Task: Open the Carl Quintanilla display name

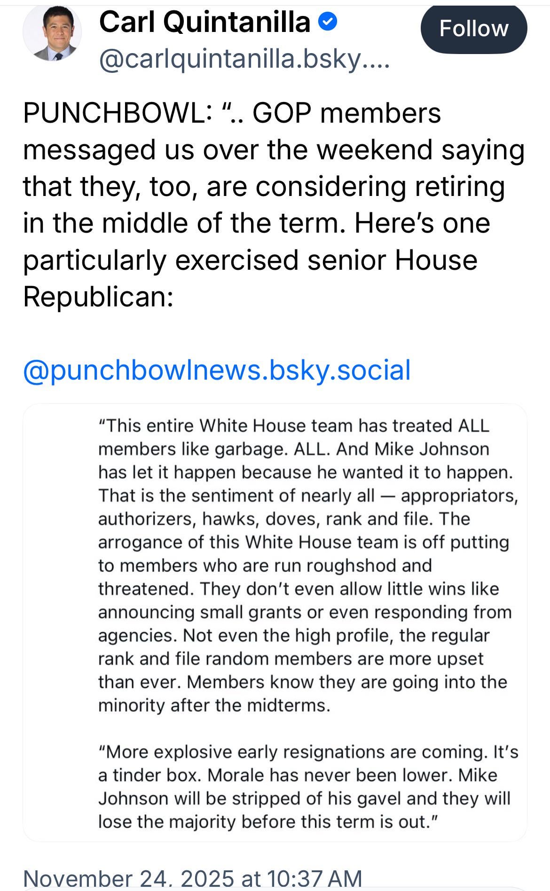Action: (204, 22)
